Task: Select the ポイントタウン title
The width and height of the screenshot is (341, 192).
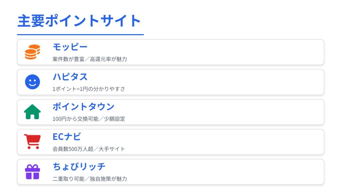Action: (x=83, y=107)
